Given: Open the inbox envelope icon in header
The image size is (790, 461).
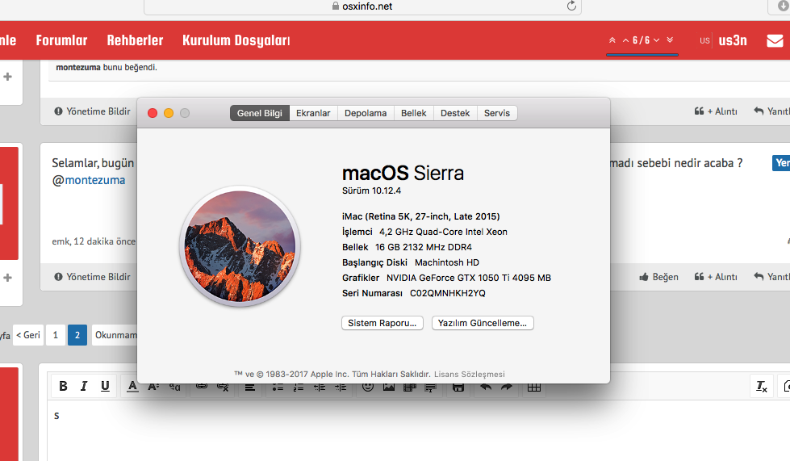Looking at the screenshot, I should point(774,40).
